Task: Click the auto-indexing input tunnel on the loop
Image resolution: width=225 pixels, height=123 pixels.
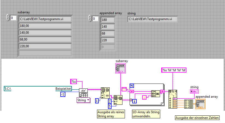Action: click(x=131, y=100)
